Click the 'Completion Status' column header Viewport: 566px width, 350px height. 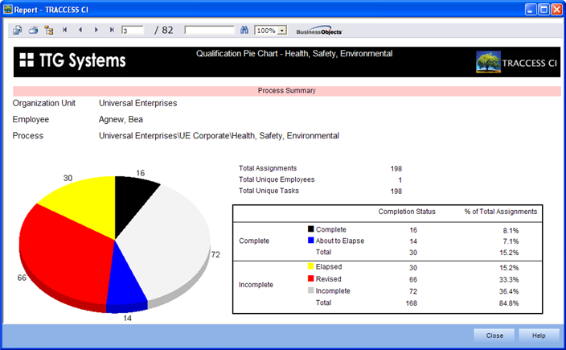[407, 212]
